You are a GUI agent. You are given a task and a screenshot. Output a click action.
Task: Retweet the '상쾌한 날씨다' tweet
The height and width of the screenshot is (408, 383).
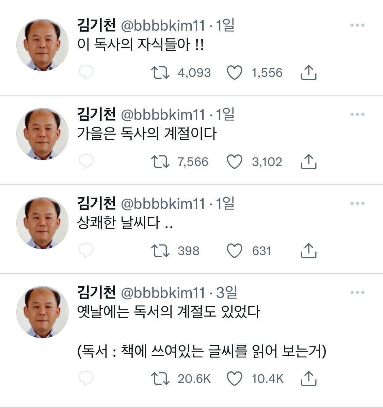tap(160, 251)
